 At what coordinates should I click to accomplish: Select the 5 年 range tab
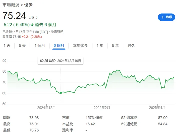pyautogui.click(x=115, y=45)
